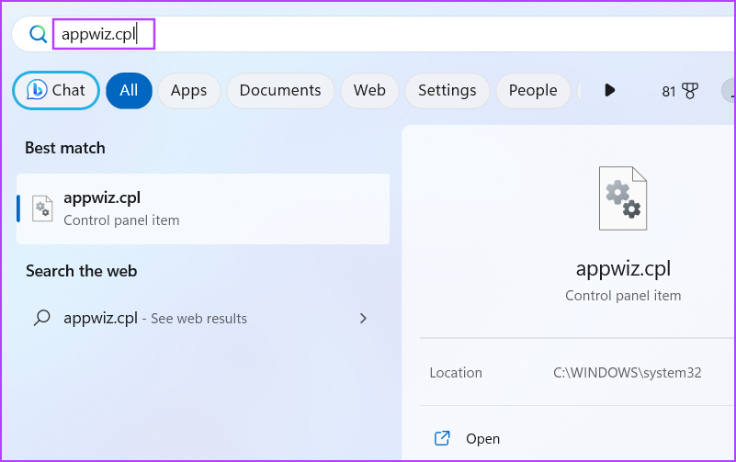Click the large appwiz.cpl gear document icon
Image resolution: width=736 pixels, height=462 pixels.
(x=623, y=197)
